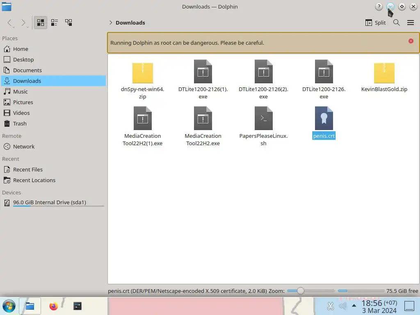Select DTLite1200-2126(2).exe file icon
Image resolution: width=420 pixels, height=315 pixels.
(264, 71)
